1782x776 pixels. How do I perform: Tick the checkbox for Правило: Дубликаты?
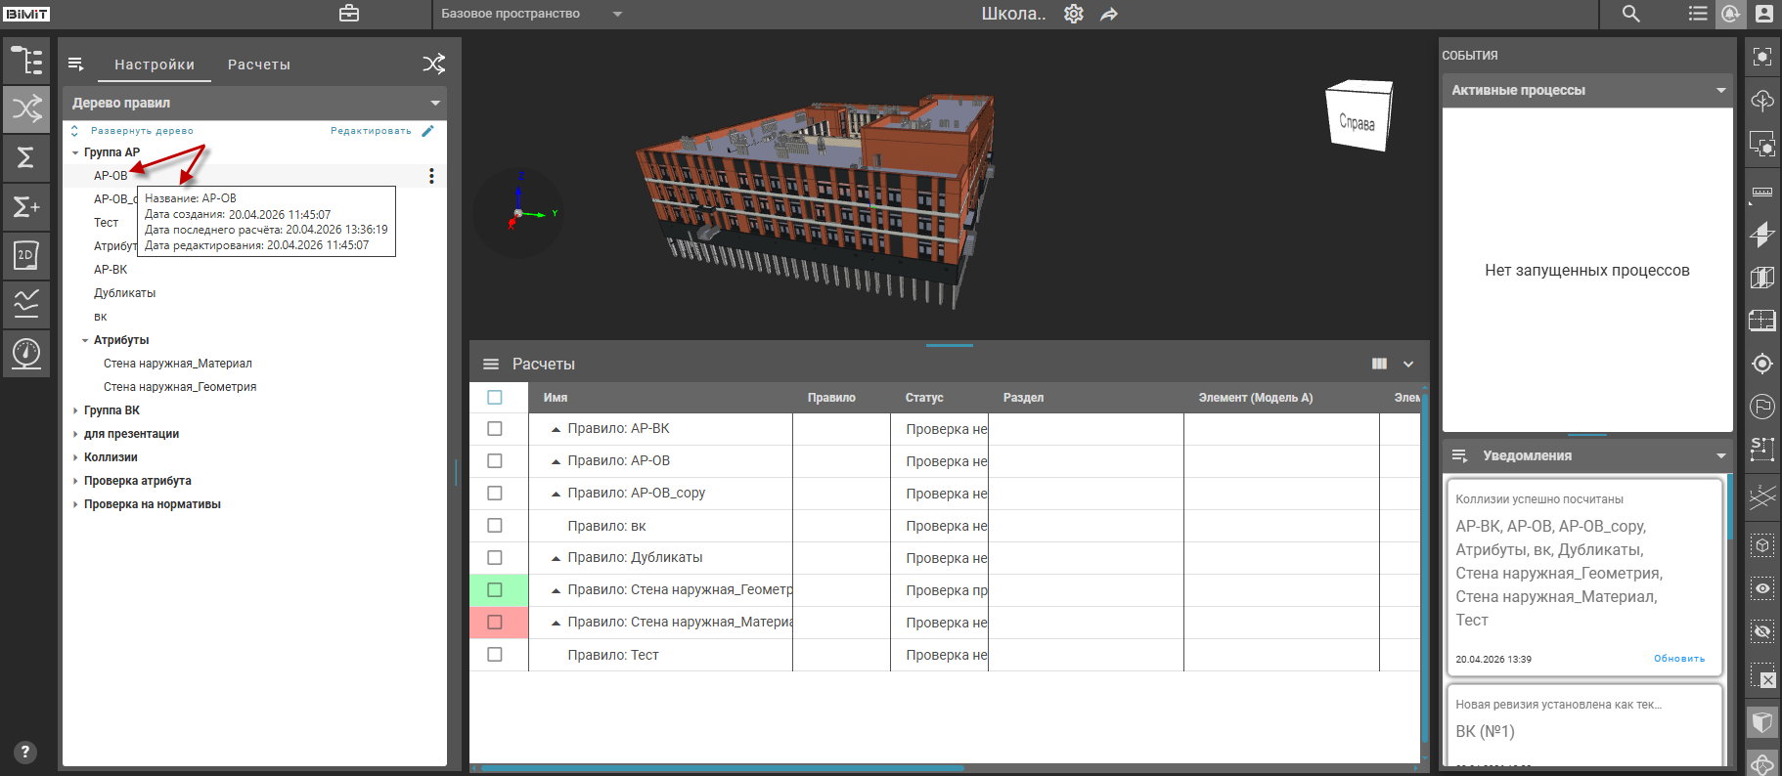495,558
